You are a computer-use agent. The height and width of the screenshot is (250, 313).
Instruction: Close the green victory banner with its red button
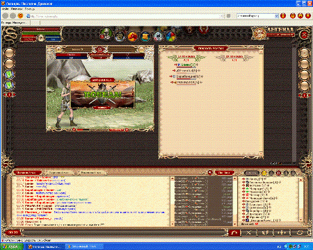coord(102,108)
